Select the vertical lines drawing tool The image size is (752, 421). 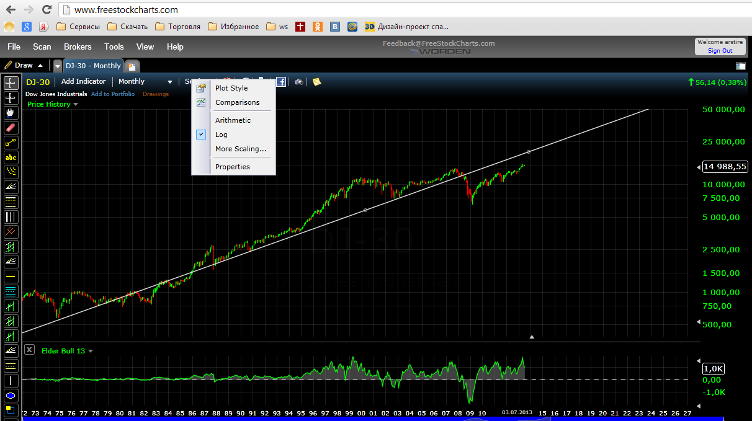click(11, 217)
